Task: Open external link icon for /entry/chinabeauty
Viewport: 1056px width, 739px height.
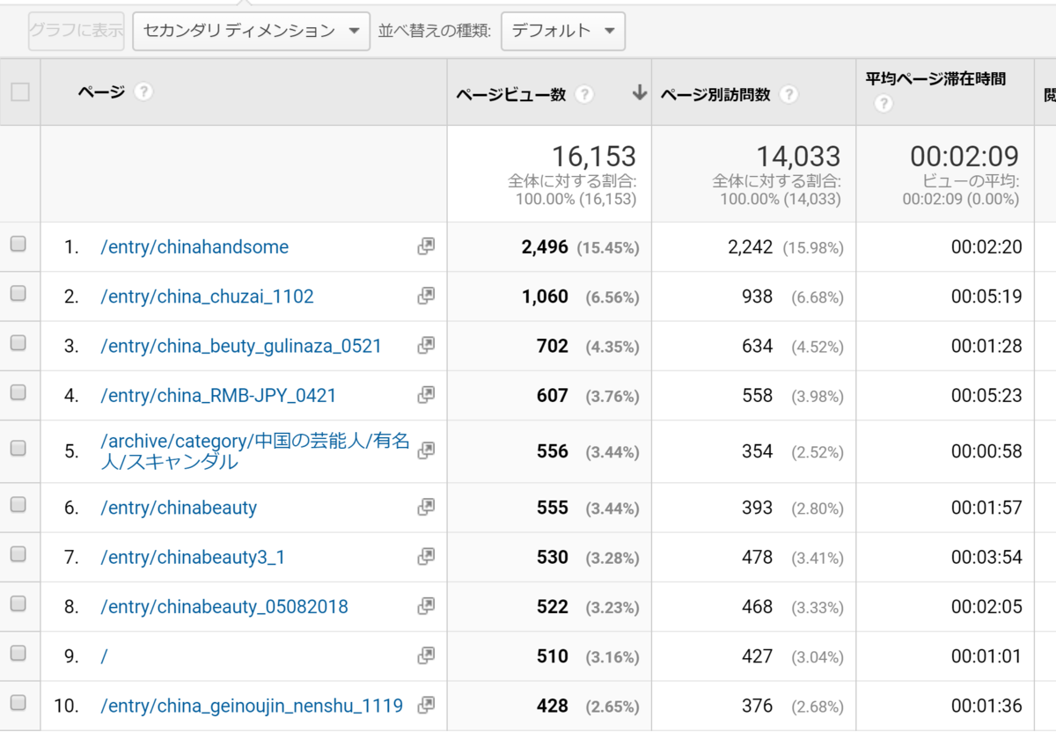Action: point(426,507)
